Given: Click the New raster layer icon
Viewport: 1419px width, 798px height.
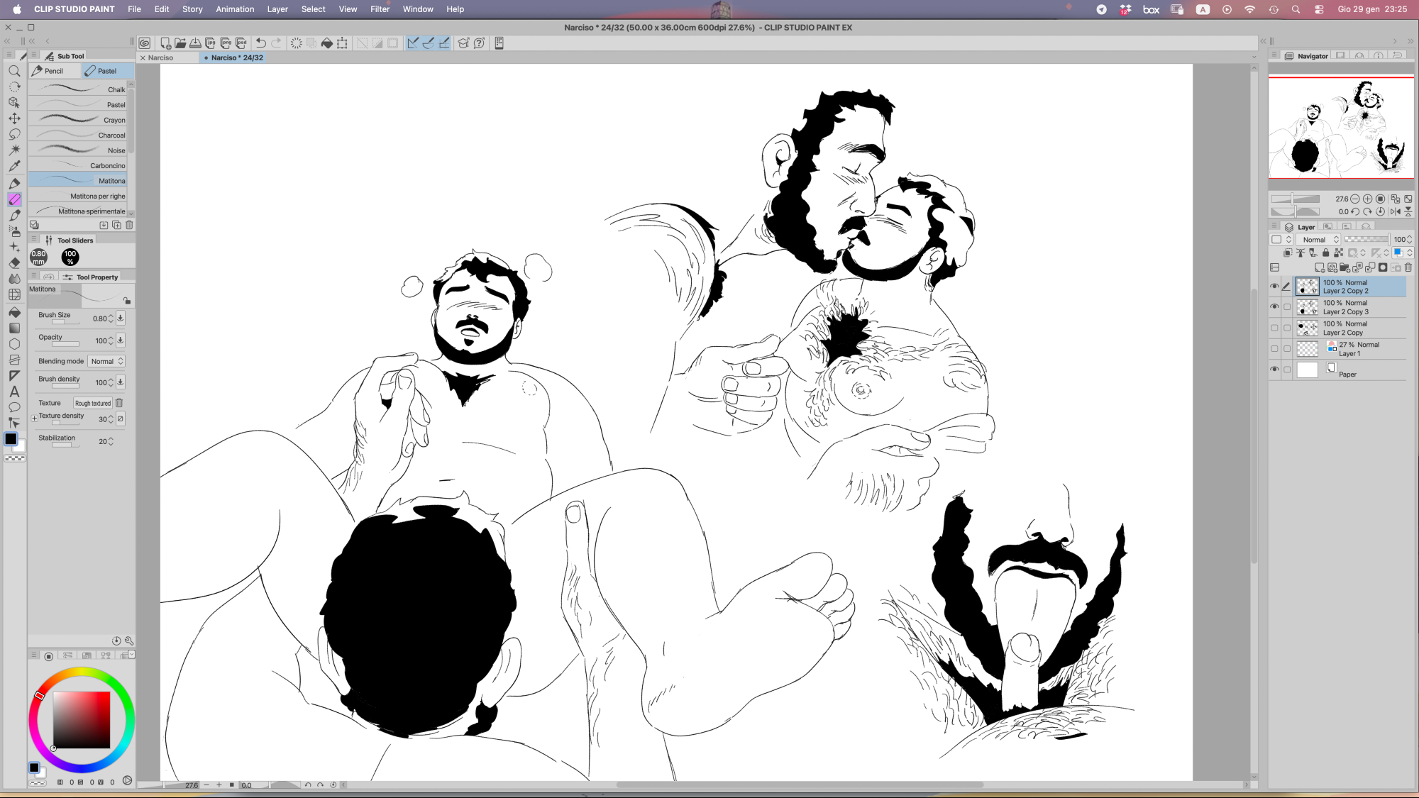Looking at the screenshot, I should (x=1319, y=267).
